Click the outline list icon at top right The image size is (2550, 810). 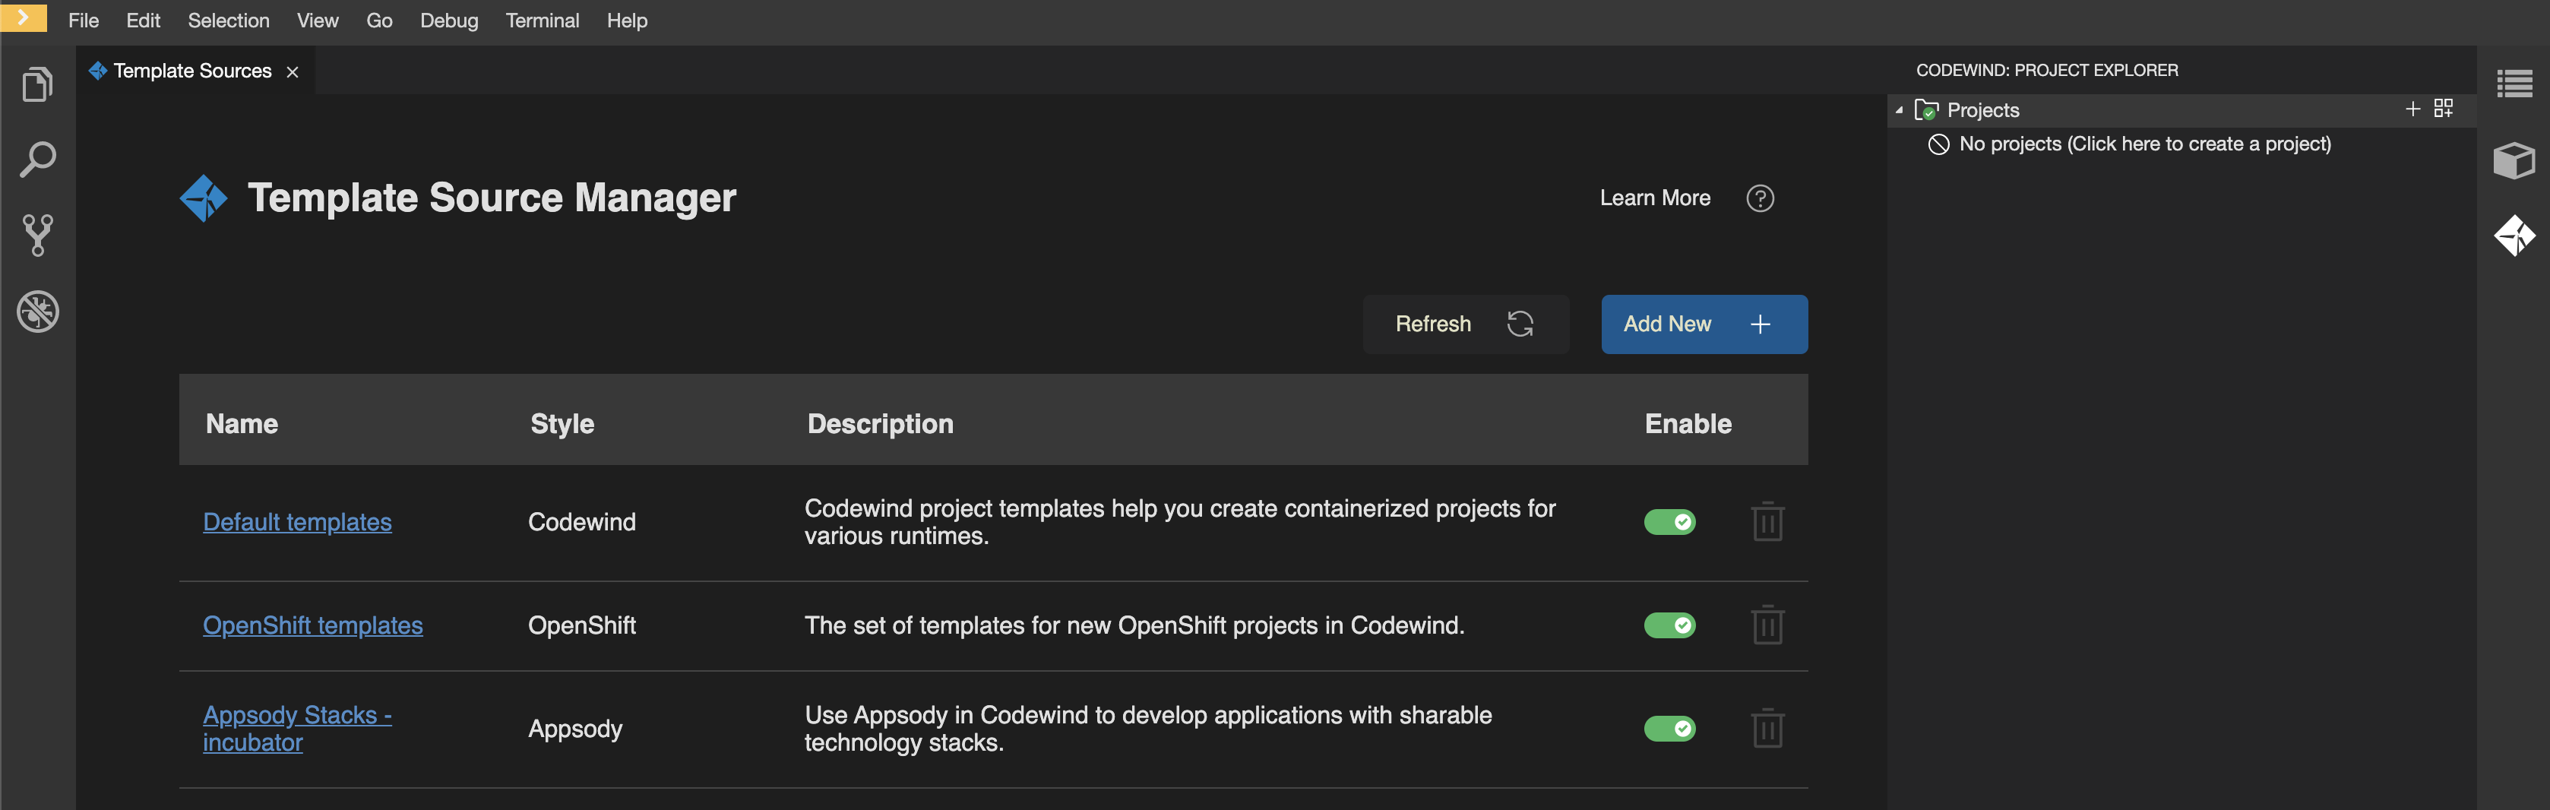[2515, 83]
